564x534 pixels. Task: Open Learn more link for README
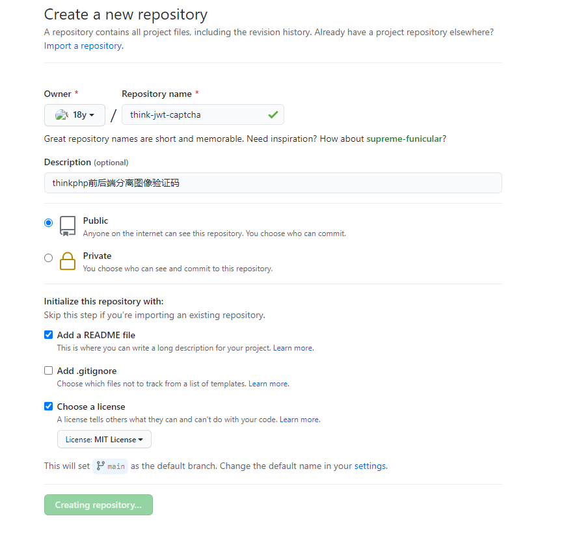click(x=293, y=348)
